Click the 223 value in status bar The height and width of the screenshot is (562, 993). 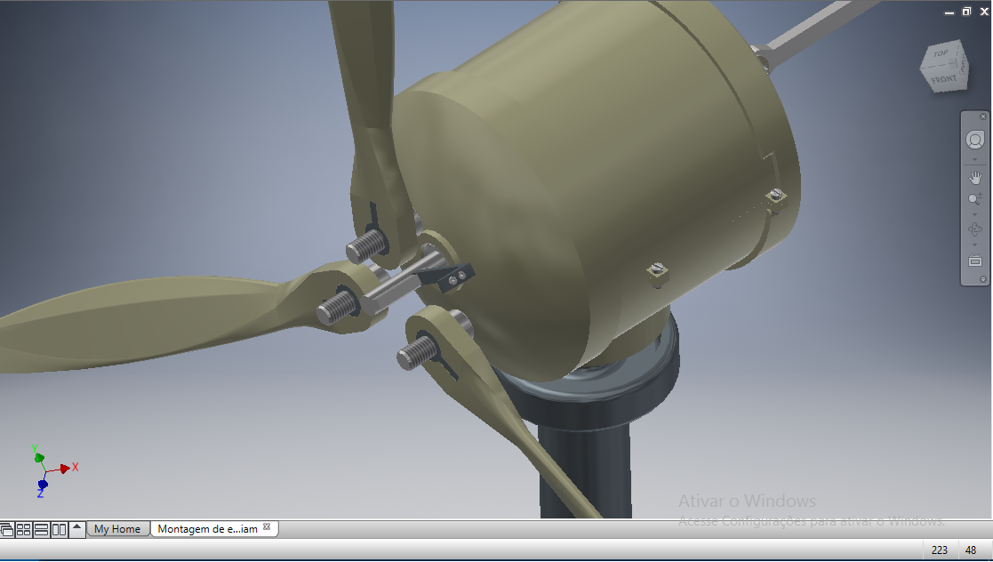coord(940,550)
